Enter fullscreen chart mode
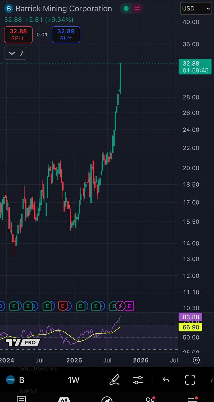 (190, 380)
